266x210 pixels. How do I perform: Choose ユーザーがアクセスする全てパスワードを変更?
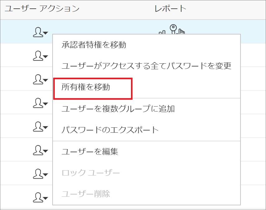[x=146, y=66]
